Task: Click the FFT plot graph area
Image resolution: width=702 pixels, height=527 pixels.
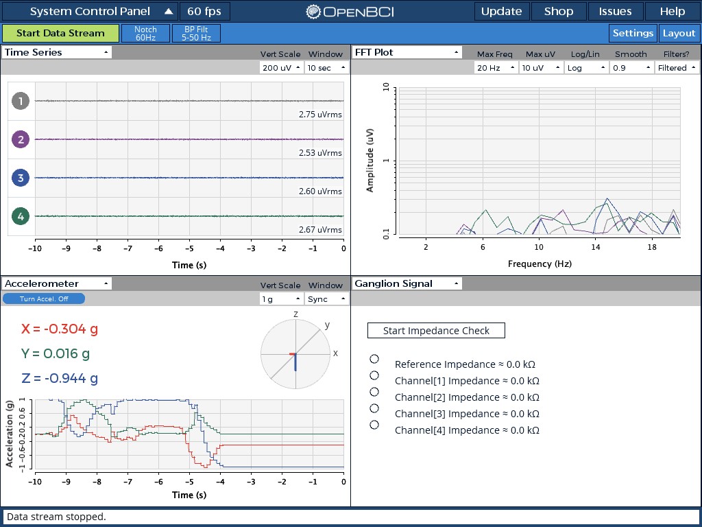Action: tap(539, 161)
